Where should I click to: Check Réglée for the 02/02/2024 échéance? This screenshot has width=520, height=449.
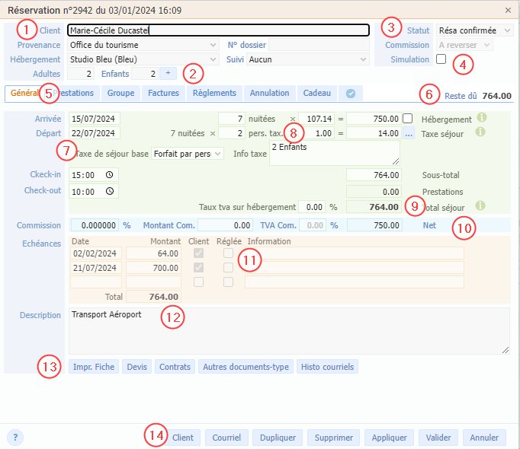(x=228, y=253)
